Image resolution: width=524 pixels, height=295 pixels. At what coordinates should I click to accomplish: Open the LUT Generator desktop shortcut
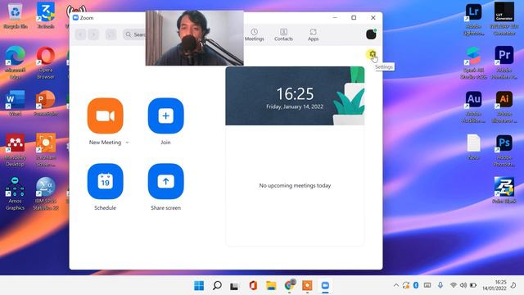pyautogui.click(x=504, y=19)
